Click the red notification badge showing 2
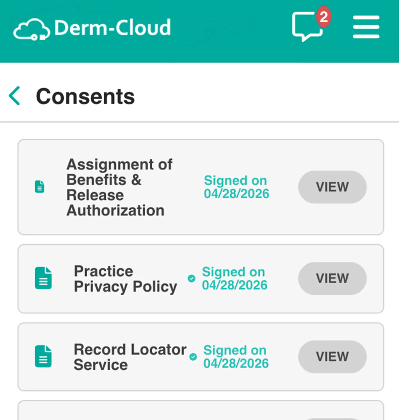 point(324,17)
